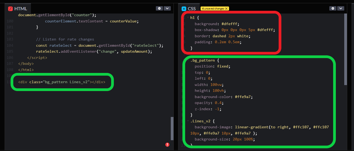354x151 pixels.
Task: Click the HTML panel vertical scrollbar
Action: point(172,128)
